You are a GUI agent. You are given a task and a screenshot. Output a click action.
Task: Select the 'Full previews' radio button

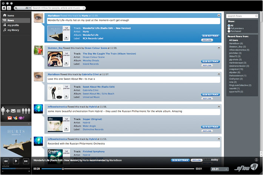coord(230,28)
